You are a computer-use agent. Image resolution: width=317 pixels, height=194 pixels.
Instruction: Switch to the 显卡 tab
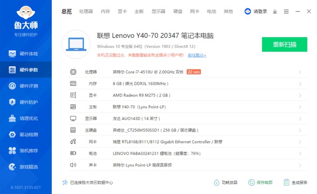(122, 11)
